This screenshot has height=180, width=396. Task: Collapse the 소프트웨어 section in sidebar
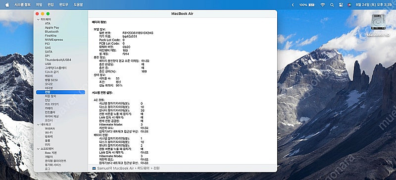click(x=38, y=149)
